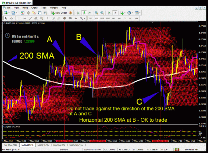Image resolution: width=208 pixels, height=153 pixels.
Task: Open the Strategy Tester
Action: coord(45,13)
